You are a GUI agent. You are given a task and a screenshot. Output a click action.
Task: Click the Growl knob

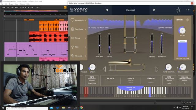tap(92, 67)
